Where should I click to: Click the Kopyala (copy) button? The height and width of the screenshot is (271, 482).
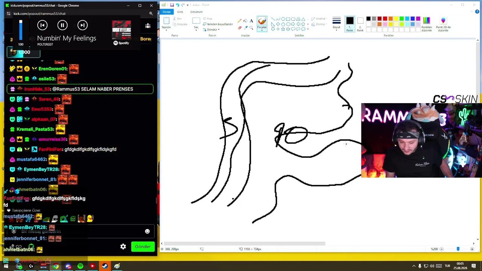click(x=180, y=24)
